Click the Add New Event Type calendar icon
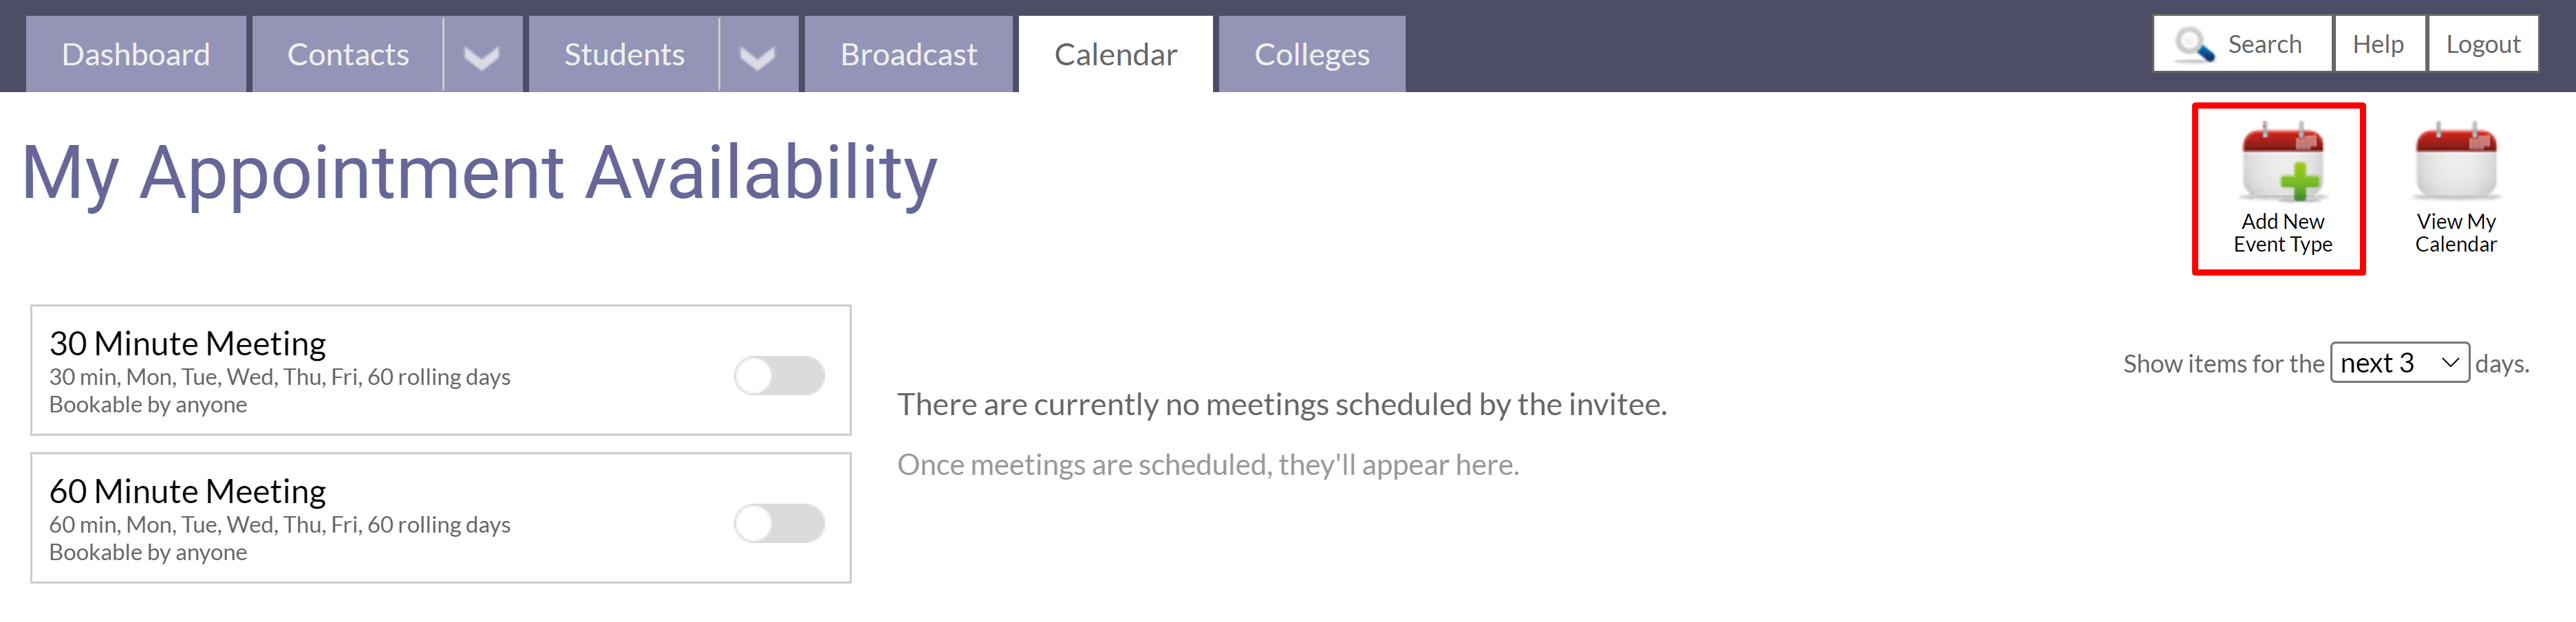Image resolution: width=2576 pixels, height=622 pixels. (x=2282, y=163)
